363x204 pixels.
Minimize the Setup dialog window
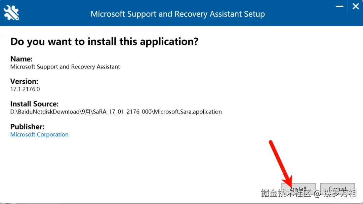[x=340, y=6]
